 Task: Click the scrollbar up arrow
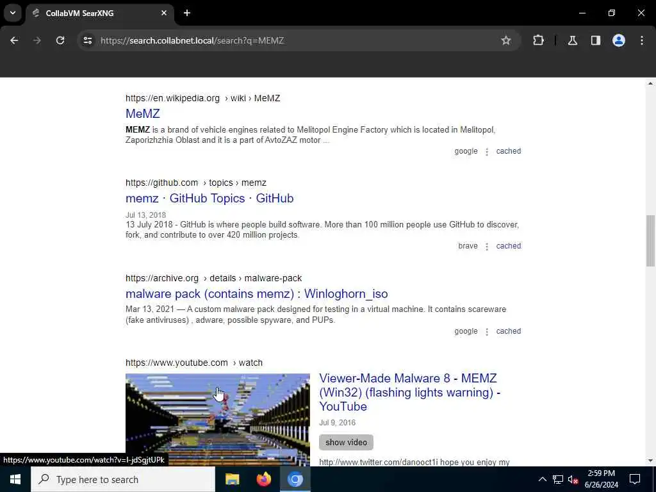tap(650, 83)
